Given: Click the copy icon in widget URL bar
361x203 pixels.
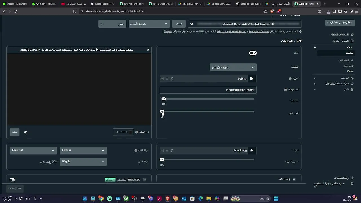Looking at the screenshot, I should tap(273, 24).
